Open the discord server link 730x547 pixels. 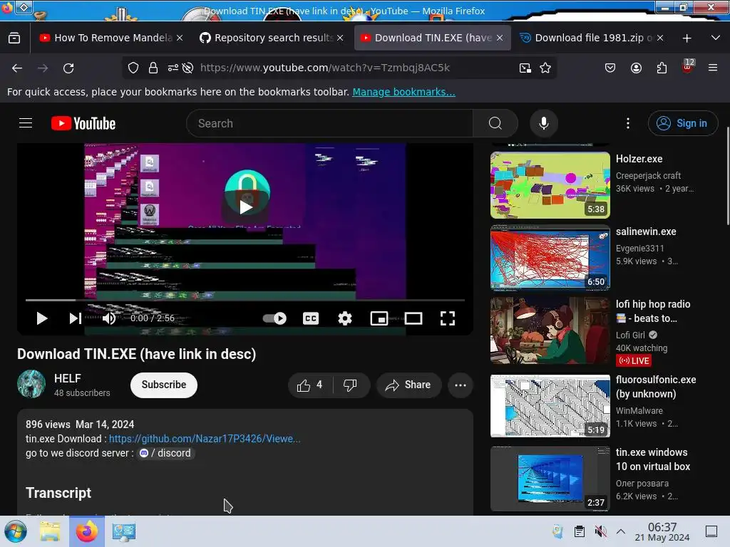pyautogui.click(x=165, y=453)
